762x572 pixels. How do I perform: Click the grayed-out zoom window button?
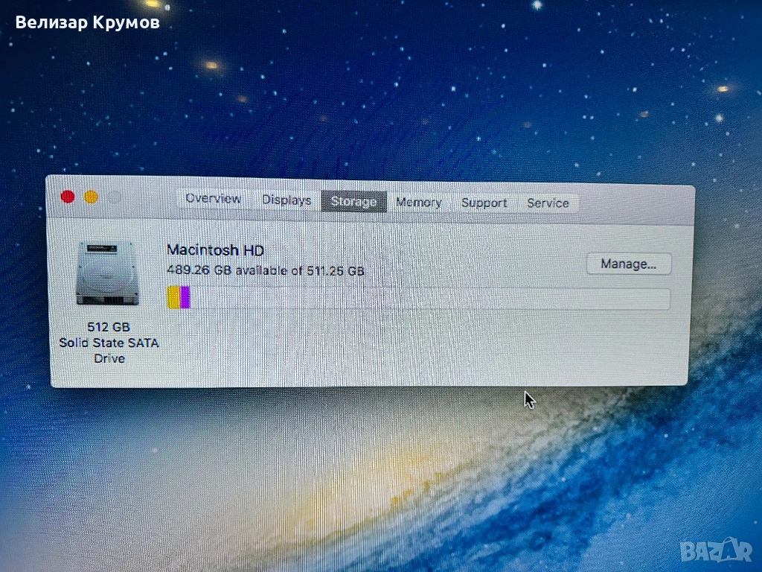pos(114,197)
